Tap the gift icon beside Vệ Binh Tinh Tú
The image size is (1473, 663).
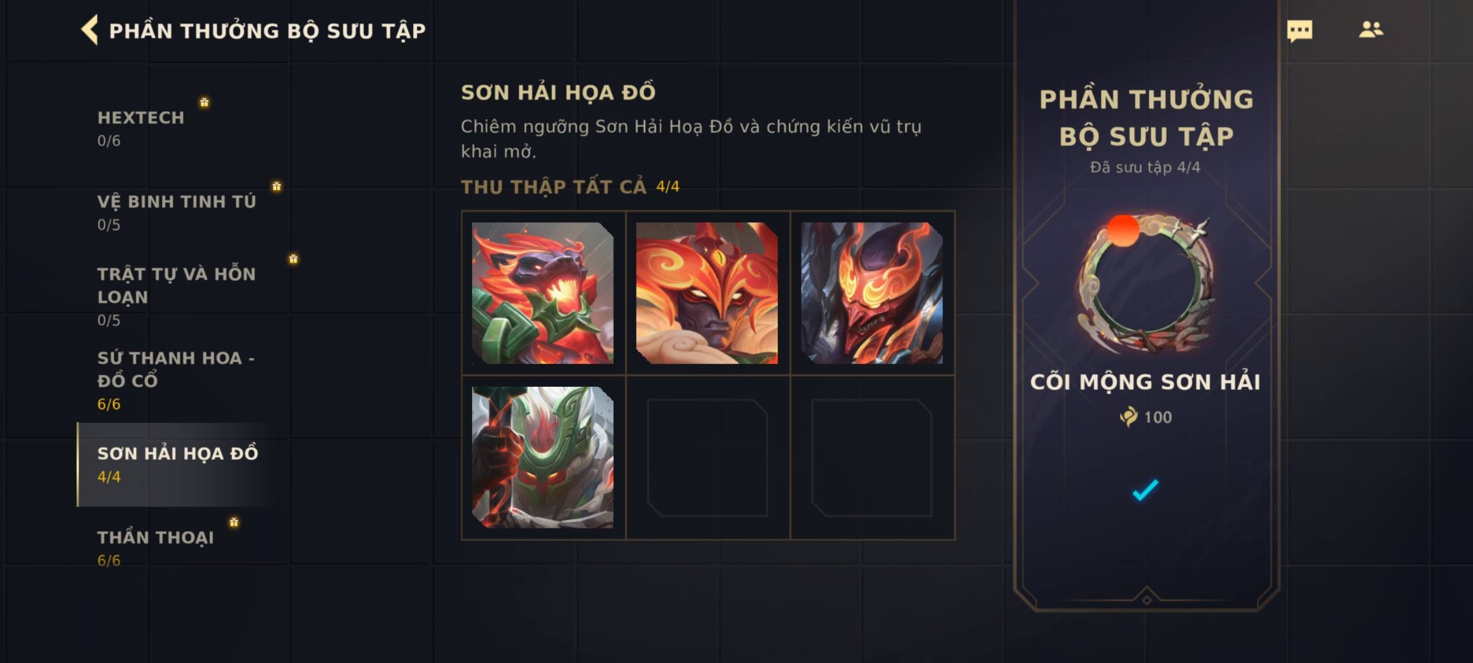click(277, 186)
